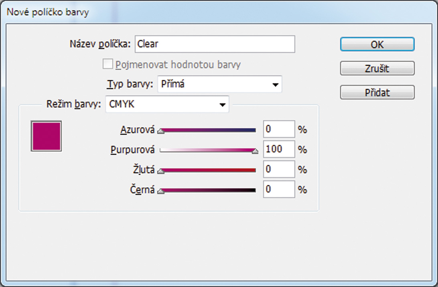Click the Purpurová slider track
The height and width of the screenshot is (287, 438).
coord(208,150)
